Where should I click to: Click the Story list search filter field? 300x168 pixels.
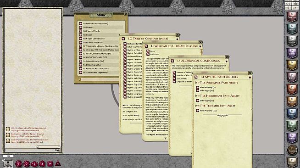100,79
